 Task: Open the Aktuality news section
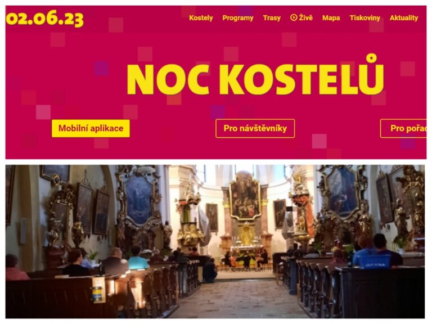tap(404, 18)
